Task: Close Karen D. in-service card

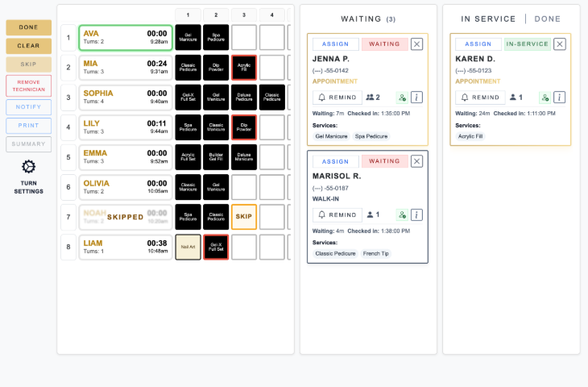Action: coord(560,44)
